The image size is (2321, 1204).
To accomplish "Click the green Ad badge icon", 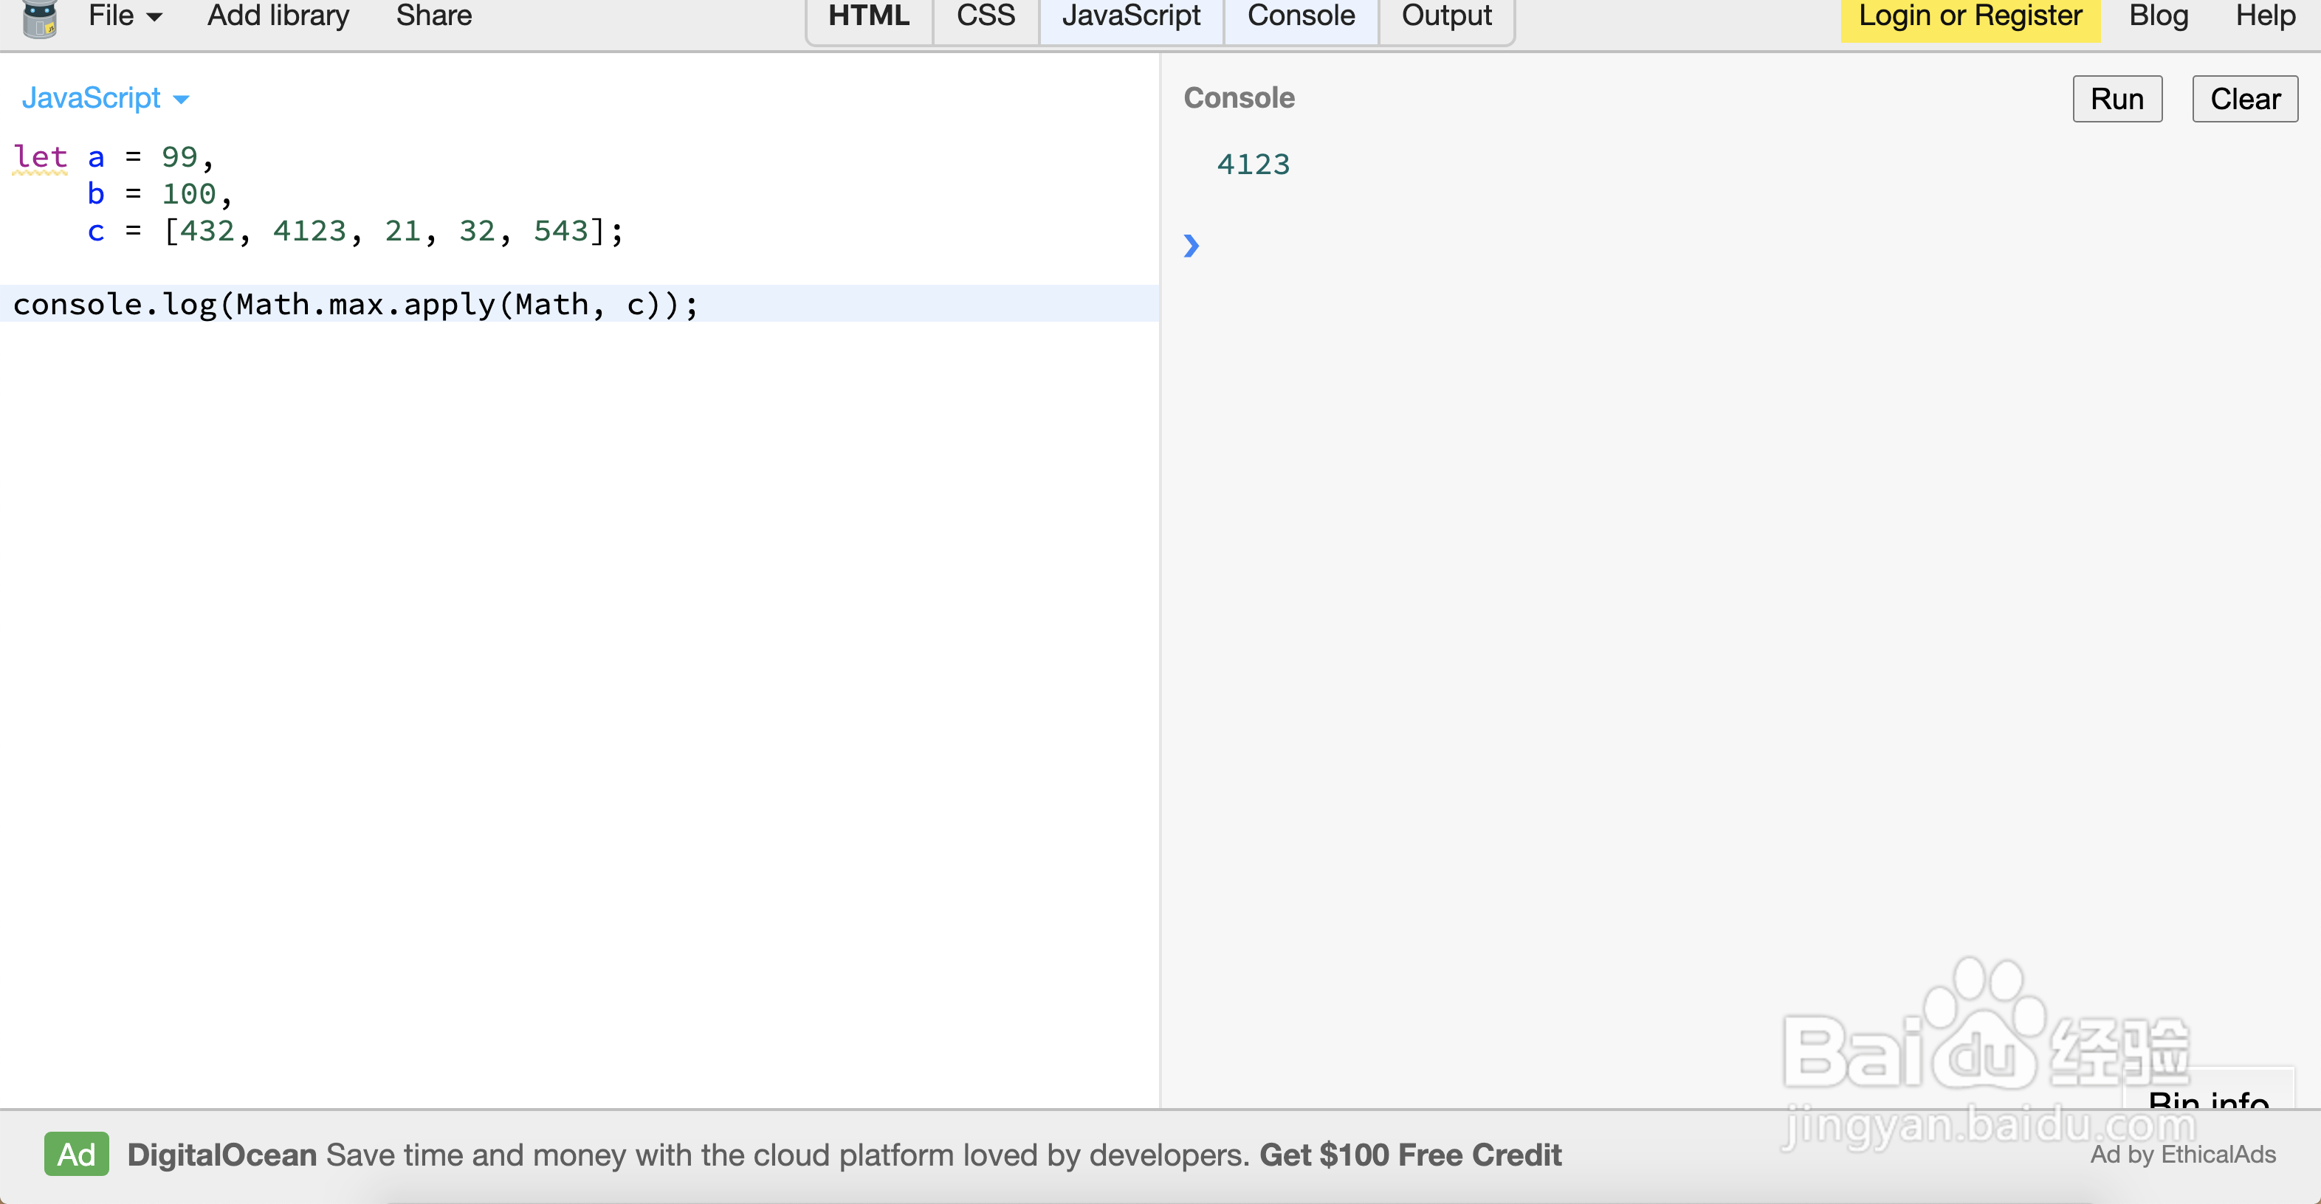I will click(x=77, y=1154).
